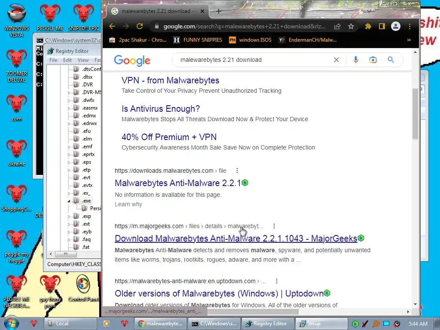The width and height of the screenshot is (440, 330).
Task: Select the Control Panel desktop icon
Action: coord(83,288)
